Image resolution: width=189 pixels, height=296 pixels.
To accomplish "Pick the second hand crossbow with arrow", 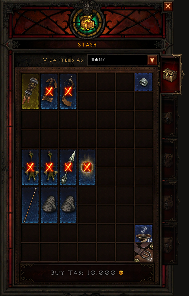I will coord(68,91).
